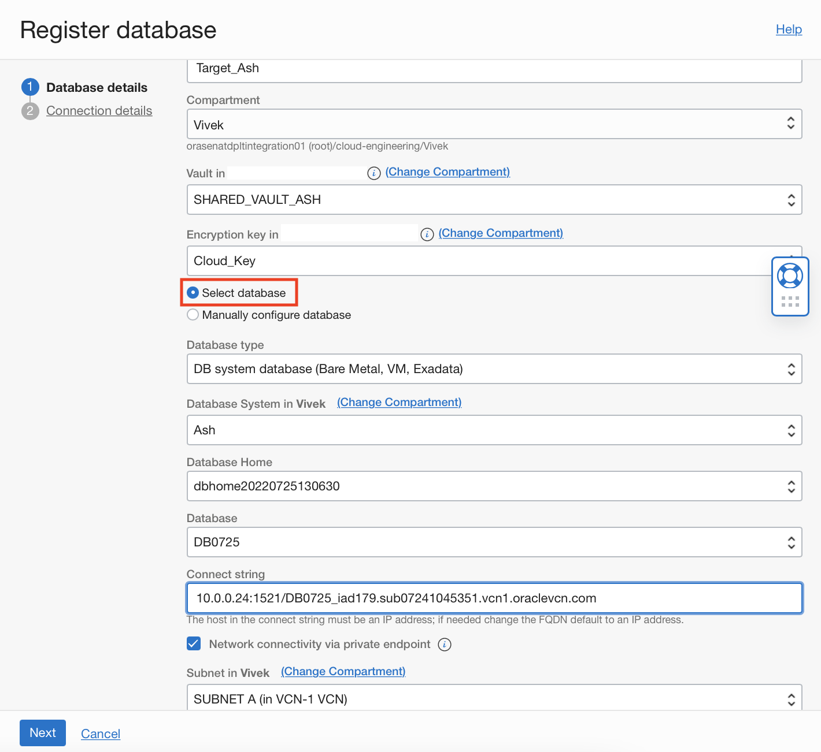Viewport: 821px width, 752px height.
Task: Open the Compartment dropdown showing Vivek
Action: tap(494, 124)
